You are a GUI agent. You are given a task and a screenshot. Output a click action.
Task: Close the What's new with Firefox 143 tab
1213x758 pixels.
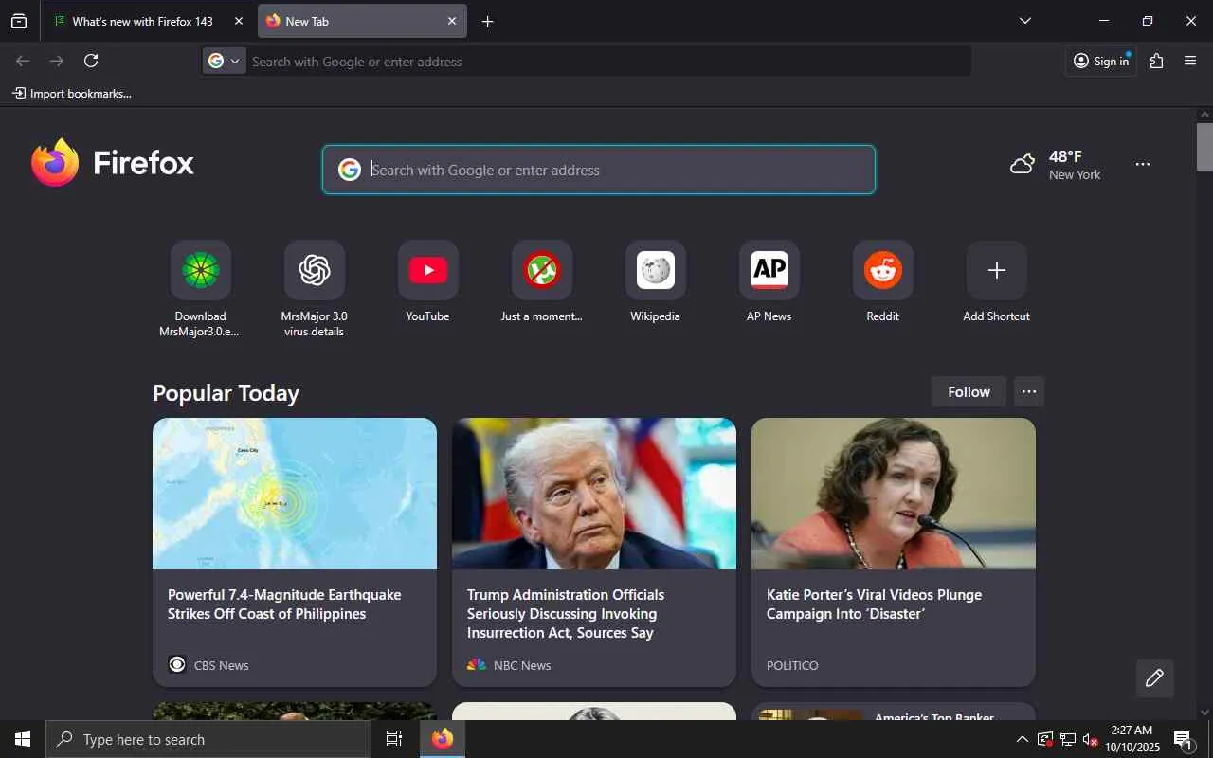coord(238,21)
